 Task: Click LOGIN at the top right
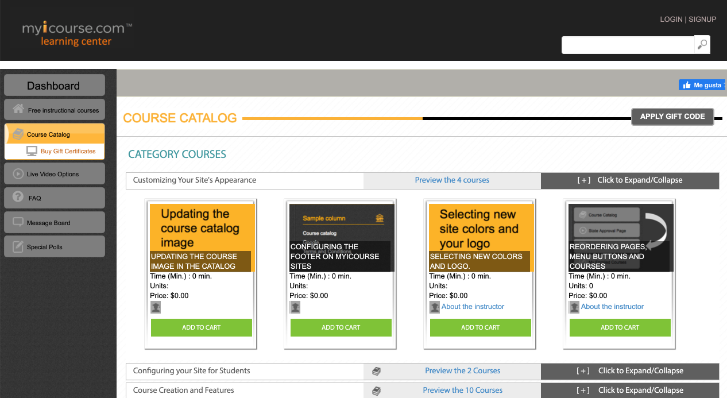(671, 19)
